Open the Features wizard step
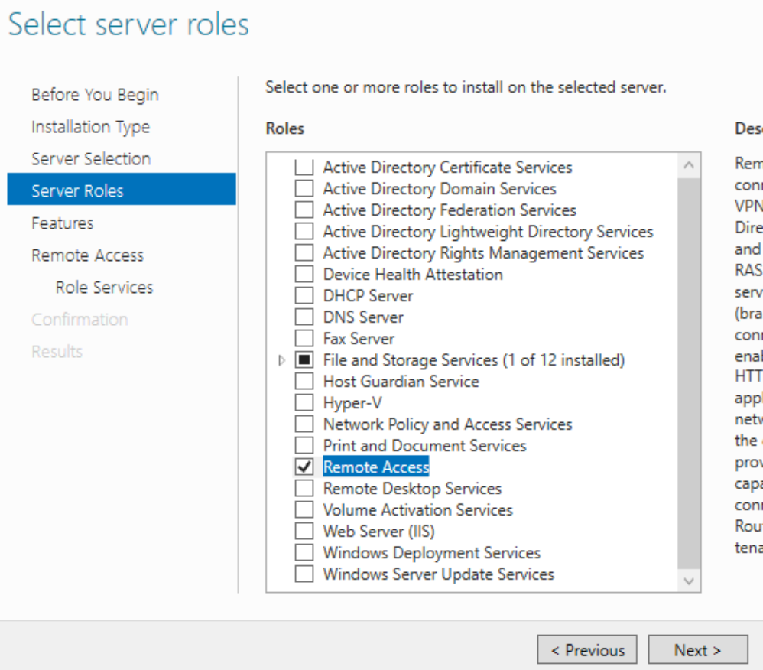Screen dimensions: 763x670 (x=63, y=223)
